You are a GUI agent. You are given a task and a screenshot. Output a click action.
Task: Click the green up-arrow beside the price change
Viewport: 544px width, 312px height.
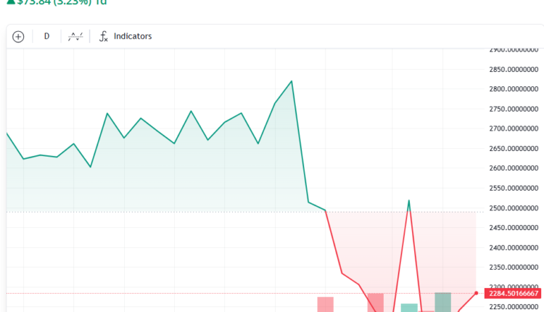click(x=10, y=2)
